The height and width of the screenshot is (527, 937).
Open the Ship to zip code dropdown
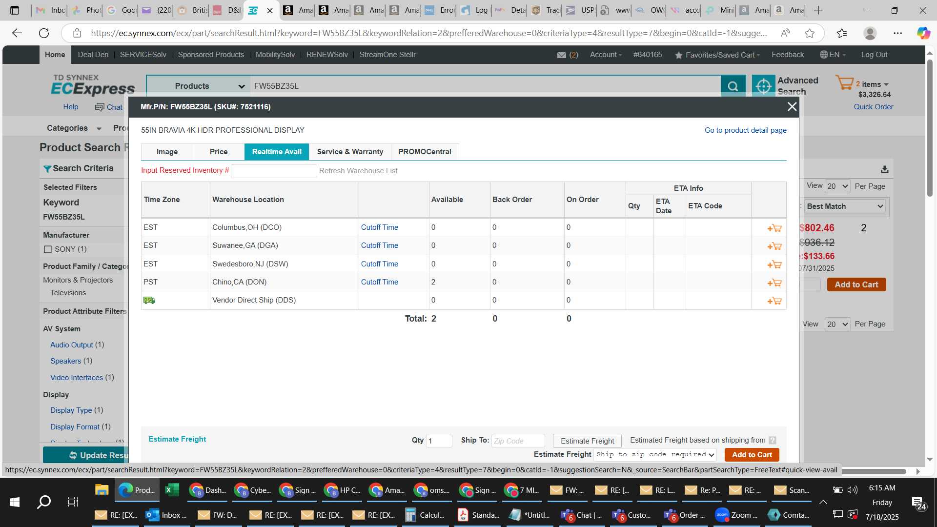click(x=655, y=455)
